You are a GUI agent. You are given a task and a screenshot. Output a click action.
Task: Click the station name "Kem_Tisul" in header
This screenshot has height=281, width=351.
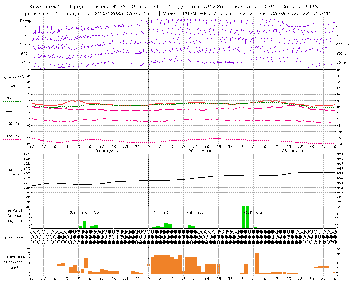pos(44,7)
